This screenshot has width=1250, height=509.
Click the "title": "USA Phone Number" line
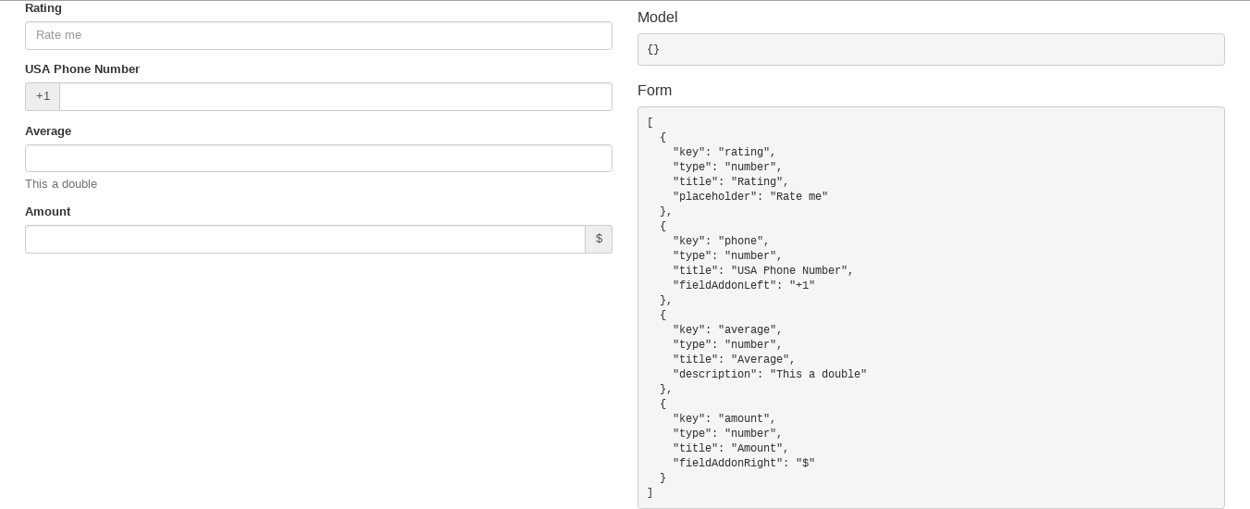763,271
